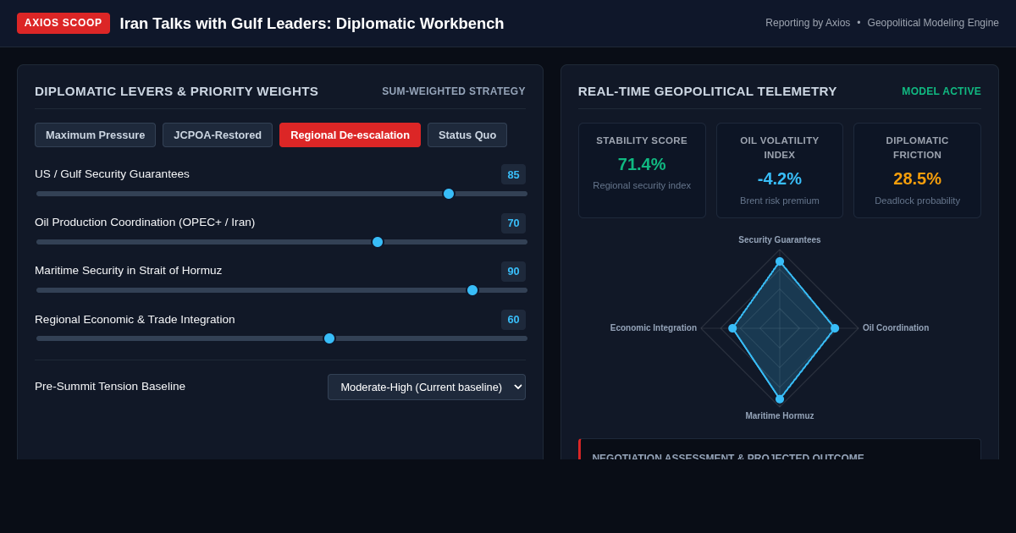Click the Economic Integration radar axis label
This screenshot has height=533, width=1016.
(654, 328)
